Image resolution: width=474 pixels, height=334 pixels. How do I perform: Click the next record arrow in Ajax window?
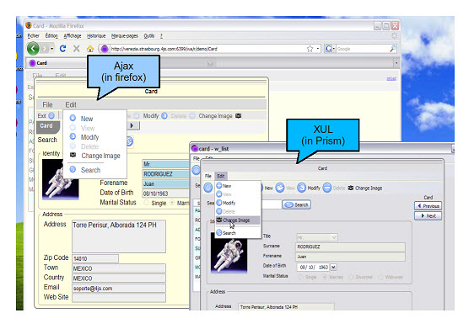coord(132,125)
